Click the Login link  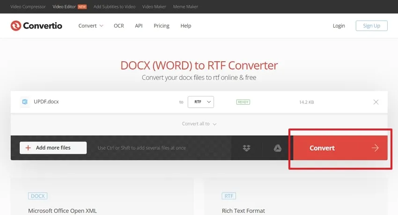(x=339, y=26)
